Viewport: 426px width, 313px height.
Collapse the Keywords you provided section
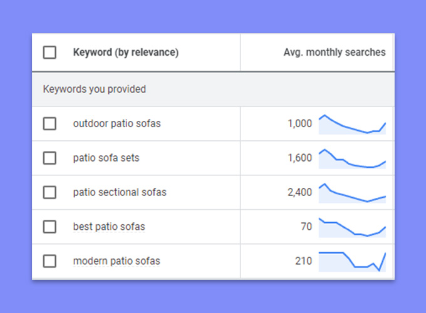(x=94, y=89)
